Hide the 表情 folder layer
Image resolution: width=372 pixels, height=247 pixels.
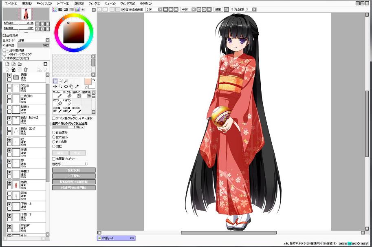pyautogui.click(x=9, y=75)
